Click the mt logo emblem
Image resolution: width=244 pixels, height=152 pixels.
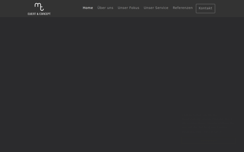pyautogui.click(x=39, y=7)
